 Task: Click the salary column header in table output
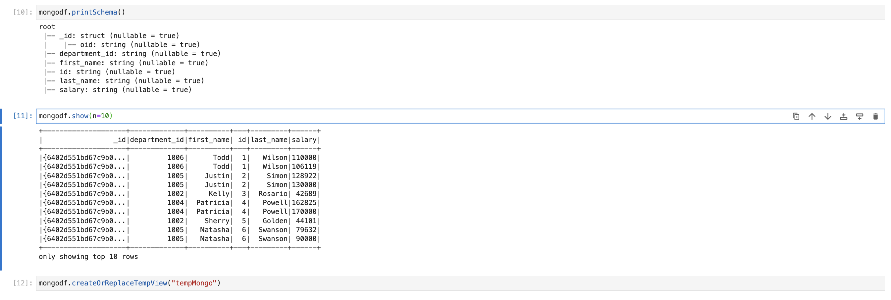304,140
